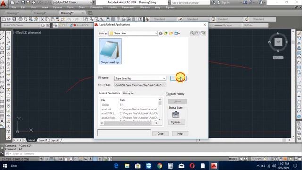Open the ByColor plot style dropdown
Image resolution: width=302 pixels, height=170 pixels.
(255, 25)
